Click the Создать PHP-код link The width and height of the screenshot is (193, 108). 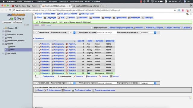click(173, 28)
